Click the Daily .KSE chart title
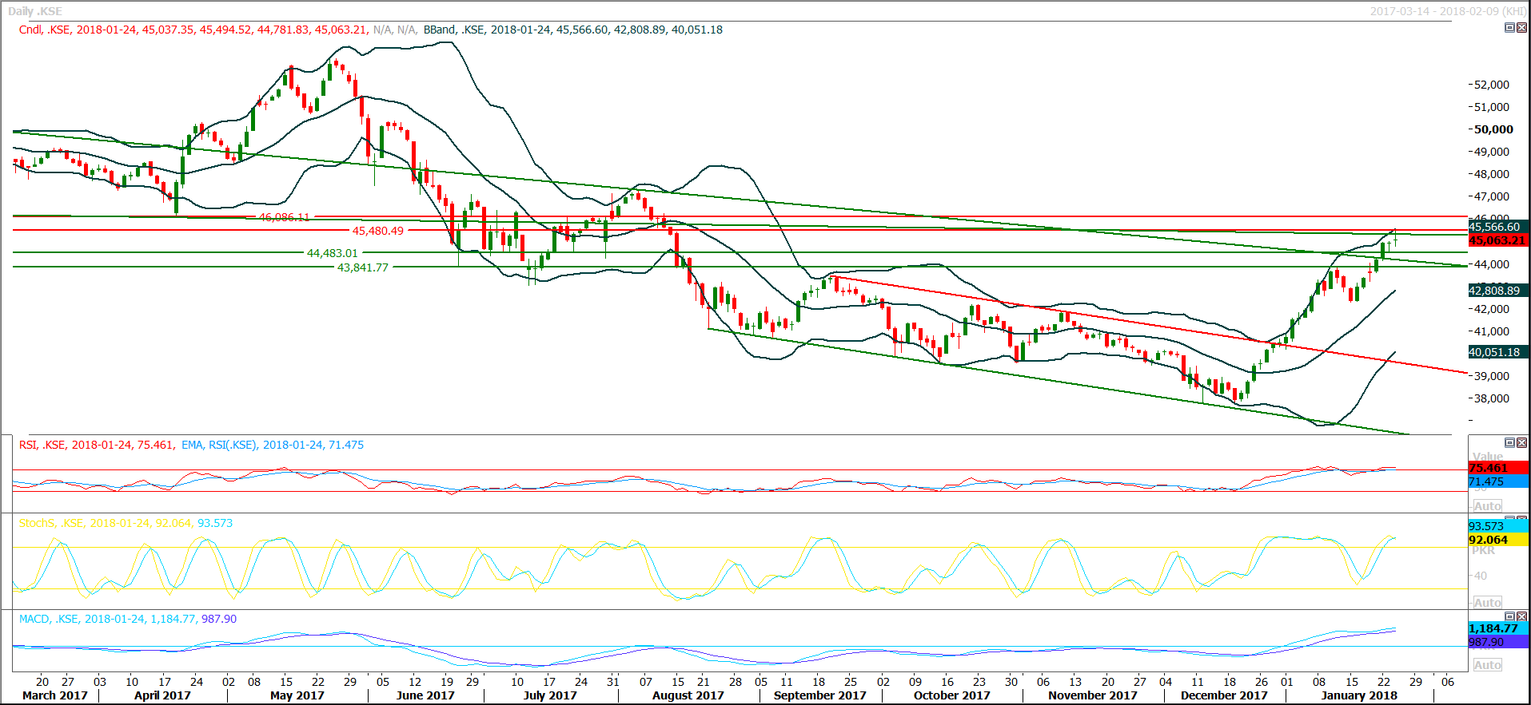 tap(35, 11)
